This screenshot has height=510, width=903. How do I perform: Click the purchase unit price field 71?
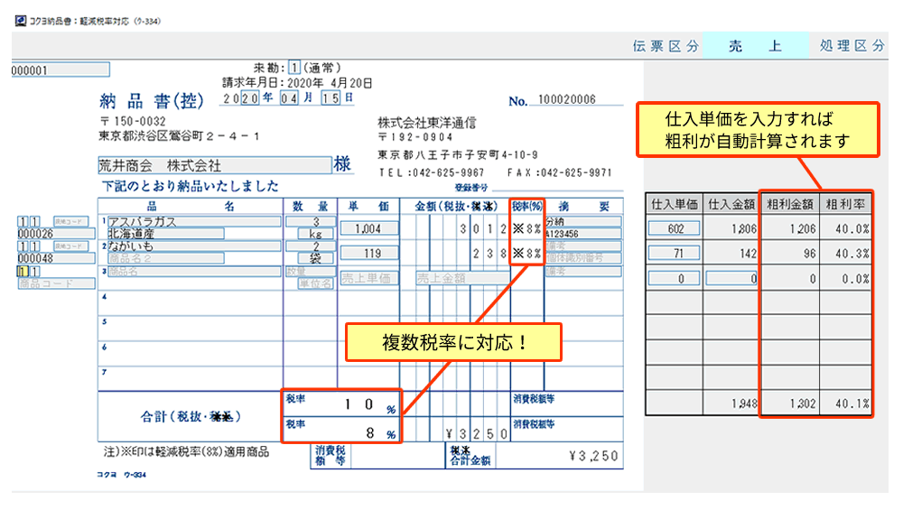point(673,255)
